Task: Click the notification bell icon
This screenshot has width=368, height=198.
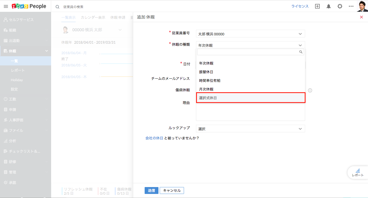Action: (329, 6)
